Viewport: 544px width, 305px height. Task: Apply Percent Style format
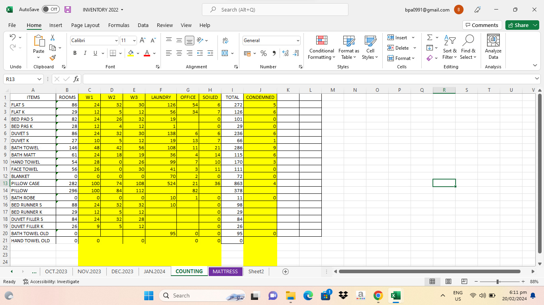click(264, 53)
